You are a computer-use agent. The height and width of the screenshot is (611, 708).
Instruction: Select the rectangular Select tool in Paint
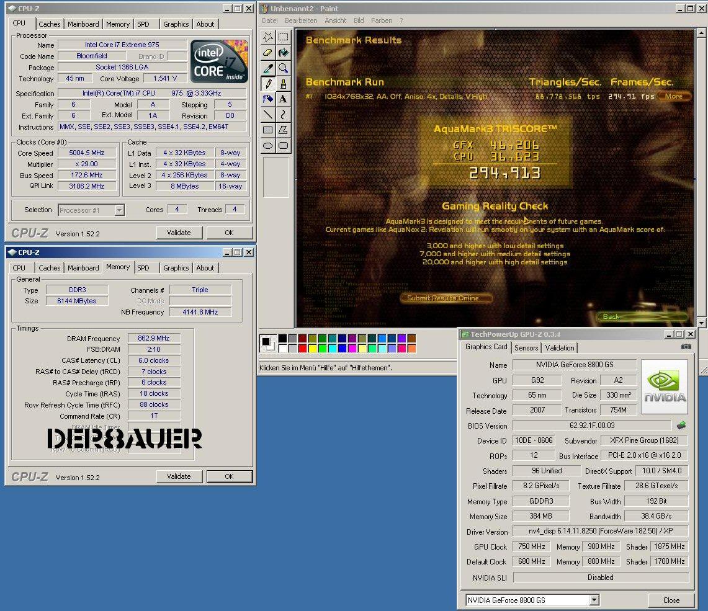283,37
